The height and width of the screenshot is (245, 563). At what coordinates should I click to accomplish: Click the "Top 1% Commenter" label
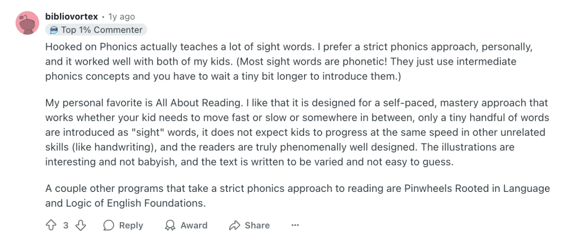102,30
